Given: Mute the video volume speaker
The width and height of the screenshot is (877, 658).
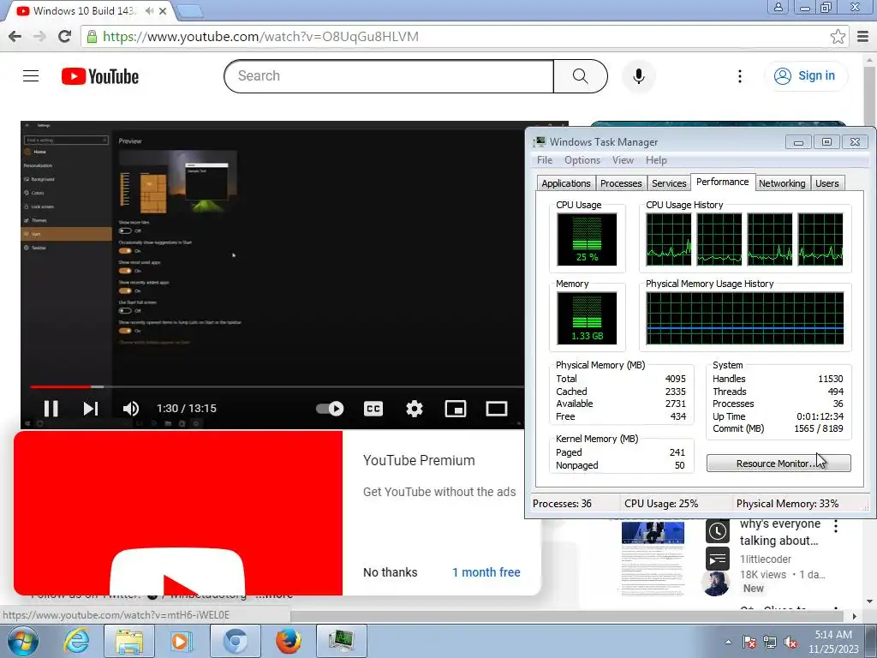Looking at the screenshot, I should 131,409.
